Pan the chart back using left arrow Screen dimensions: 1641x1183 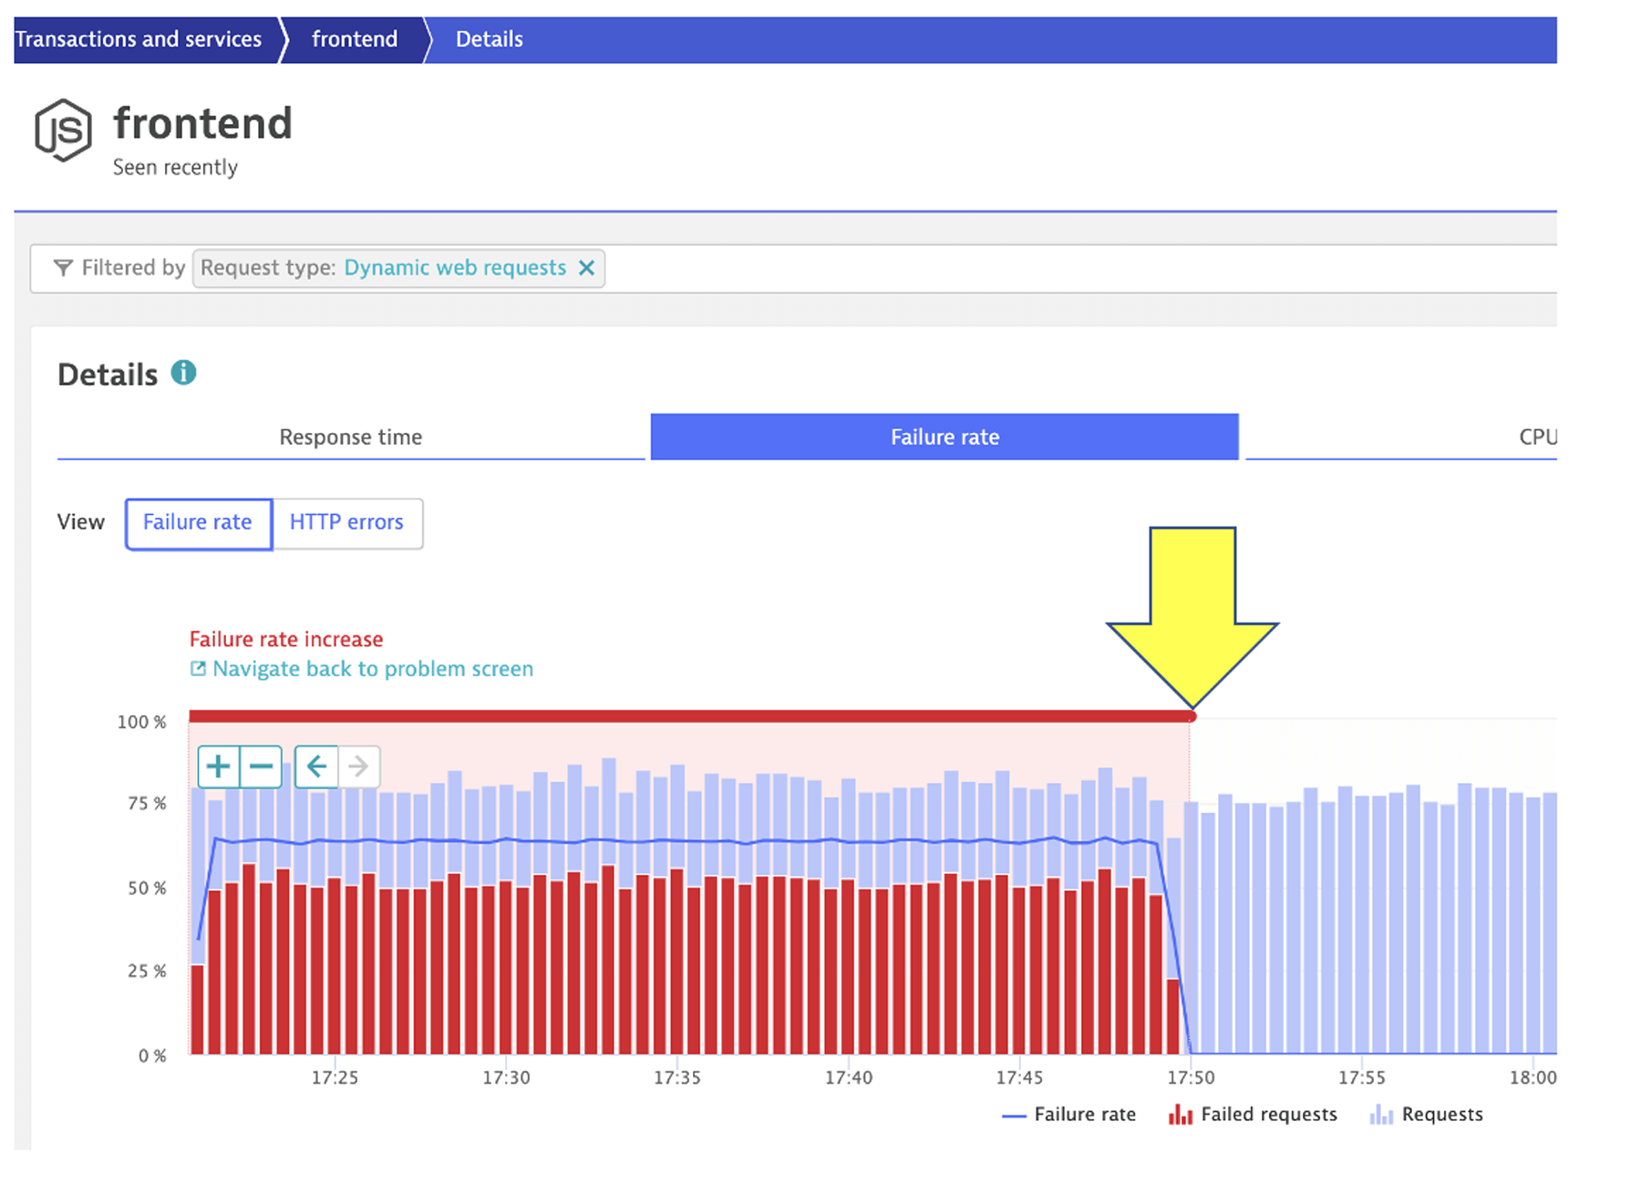315,766
